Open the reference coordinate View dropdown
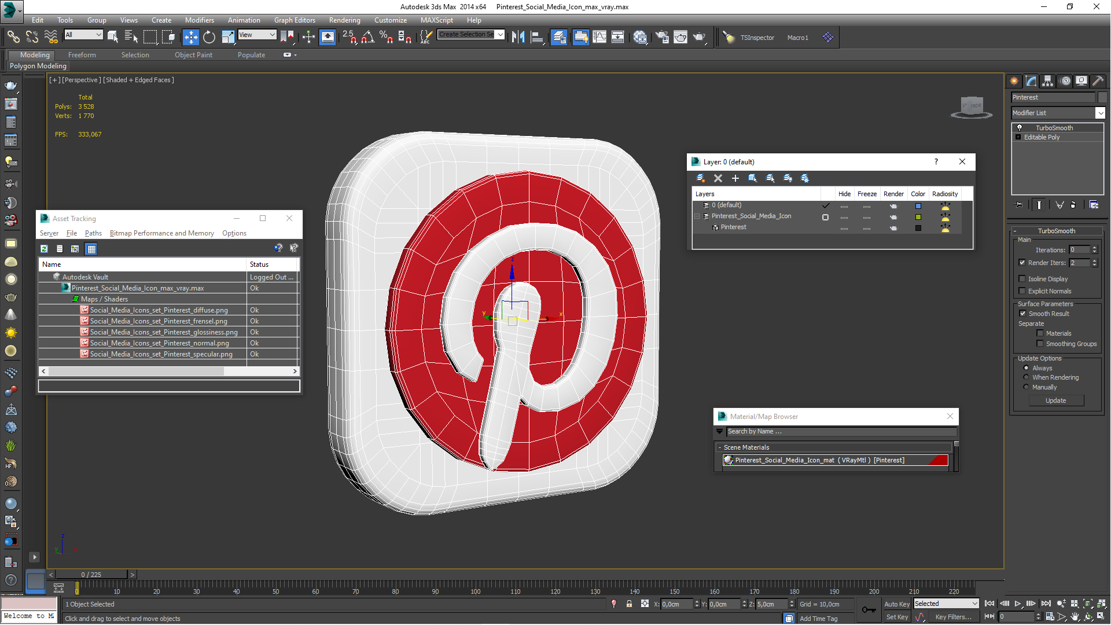Image resolution: width=1111 pixels, height=625 pixels. click(257, 35)
